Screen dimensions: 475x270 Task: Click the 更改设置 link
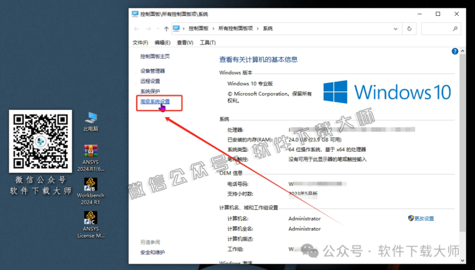tap(424, 219)
